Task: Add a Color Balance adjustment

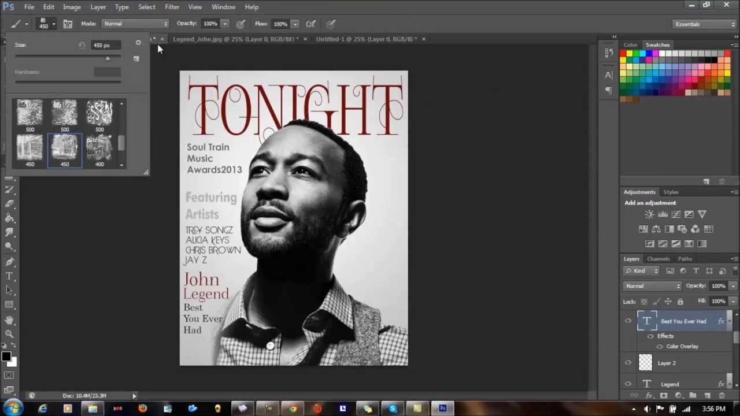Action: 656,229
